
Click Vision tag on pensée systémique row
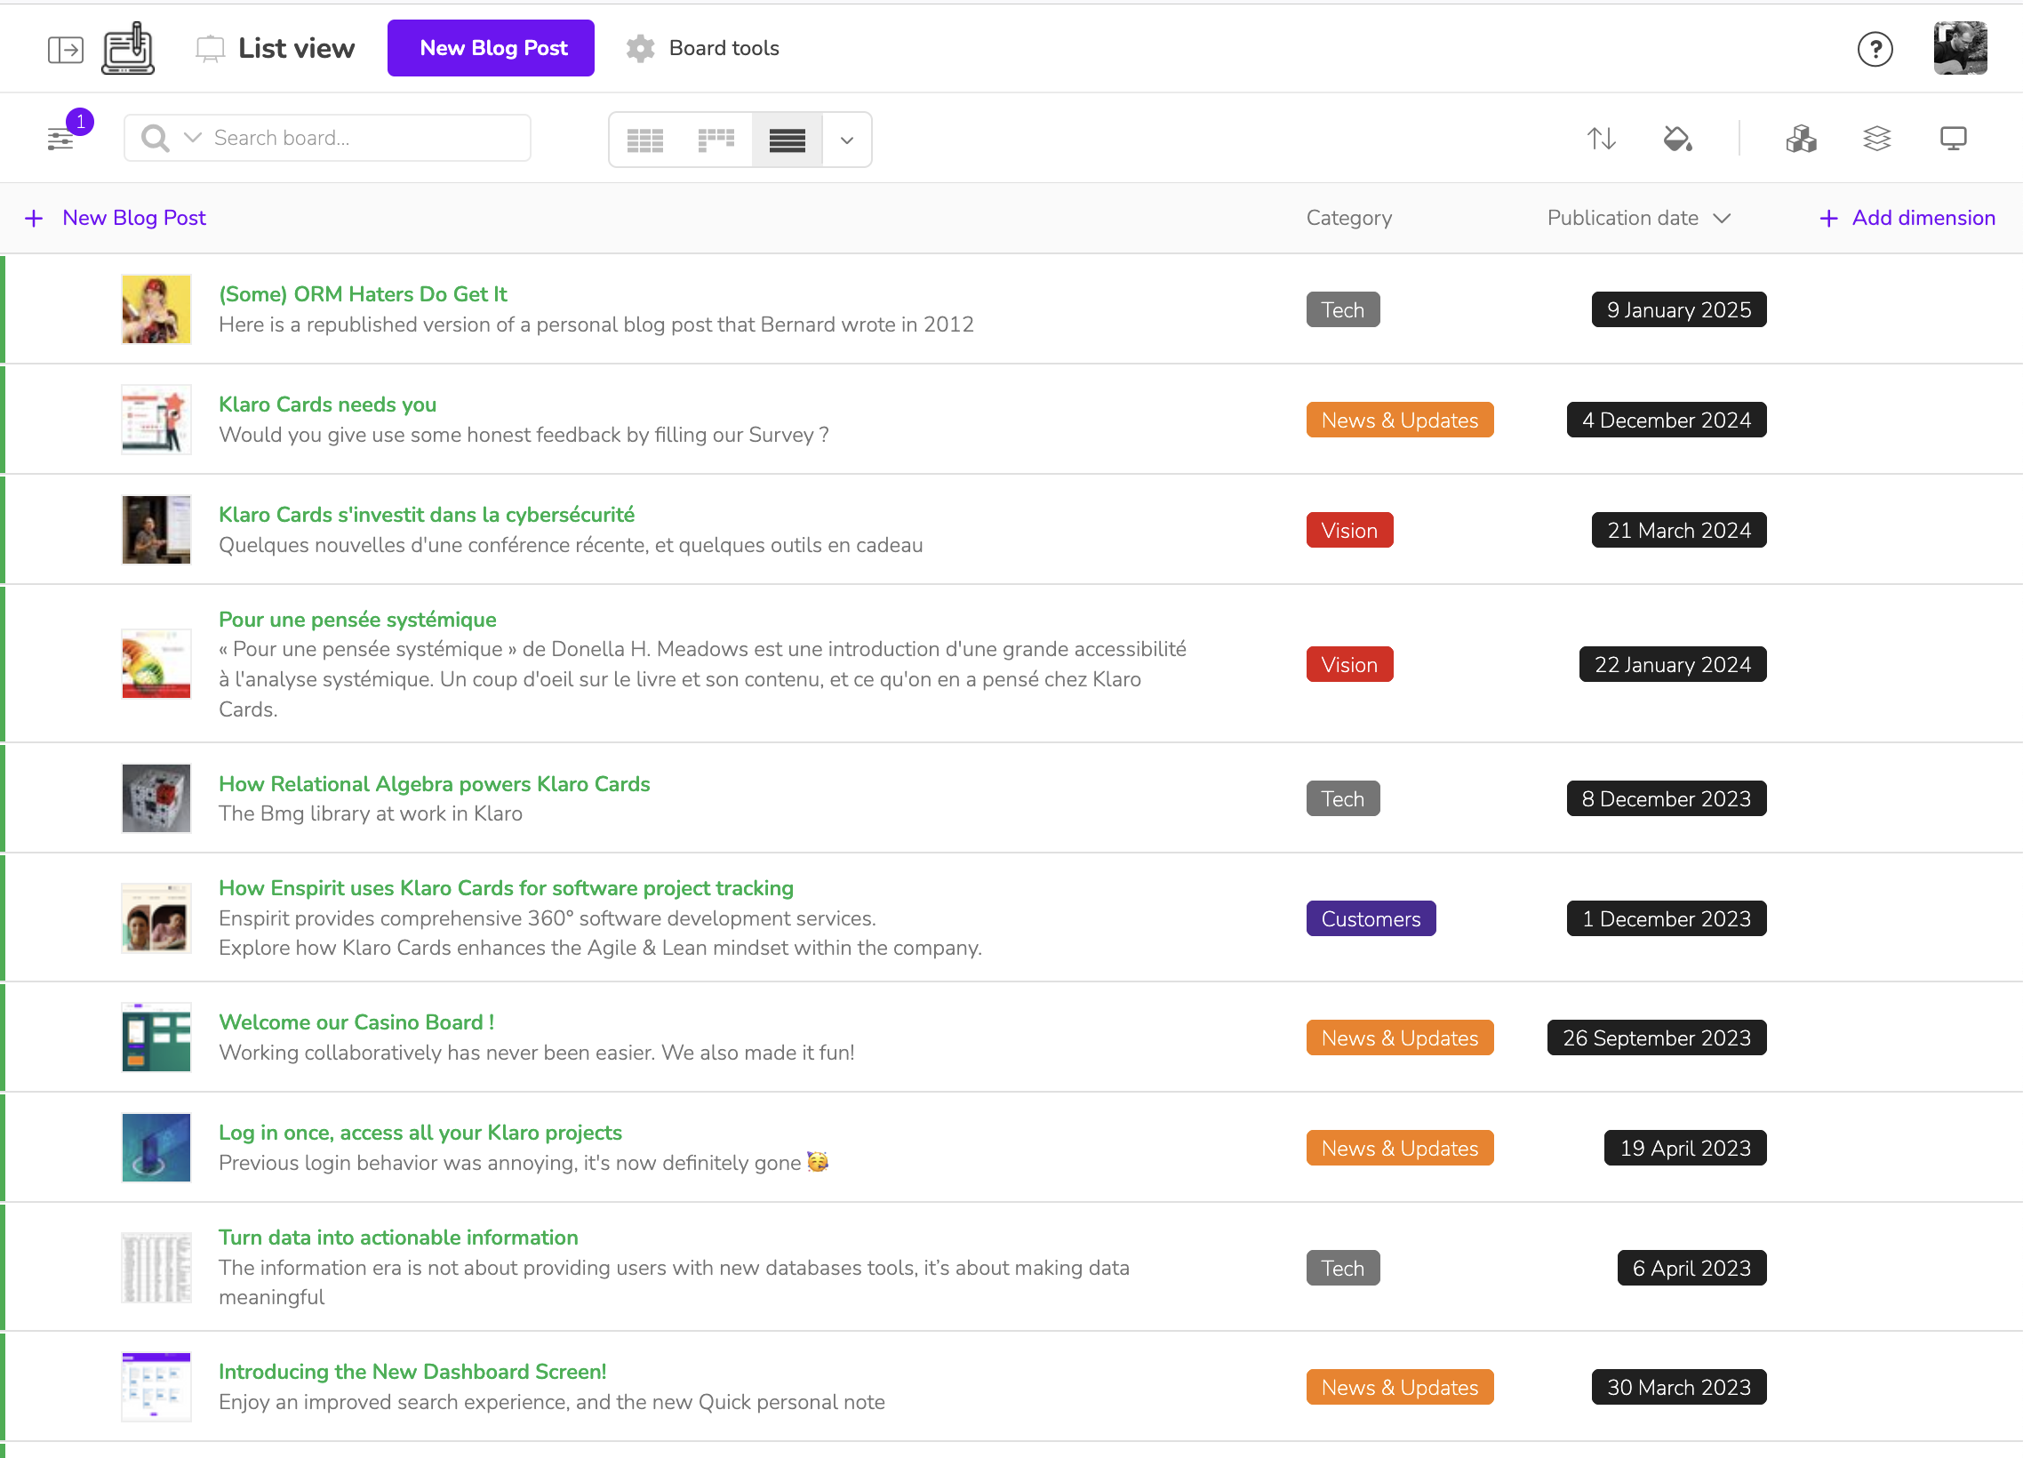[x=1349, y=665]
